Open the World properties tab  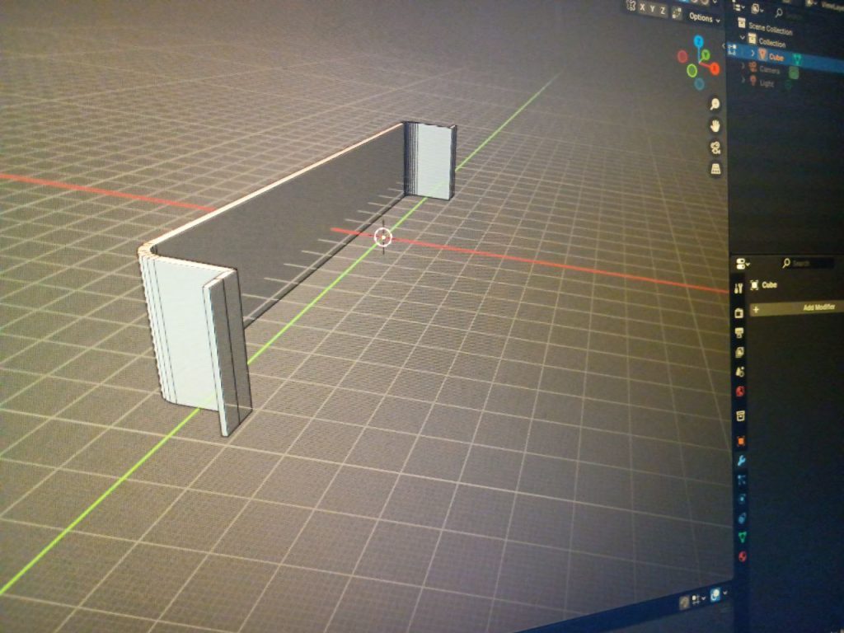click(740, 392)
